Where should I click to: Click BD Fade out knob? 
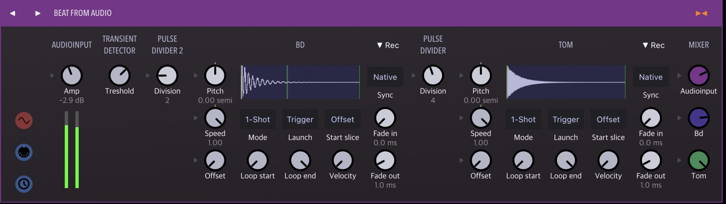(385, 161)
